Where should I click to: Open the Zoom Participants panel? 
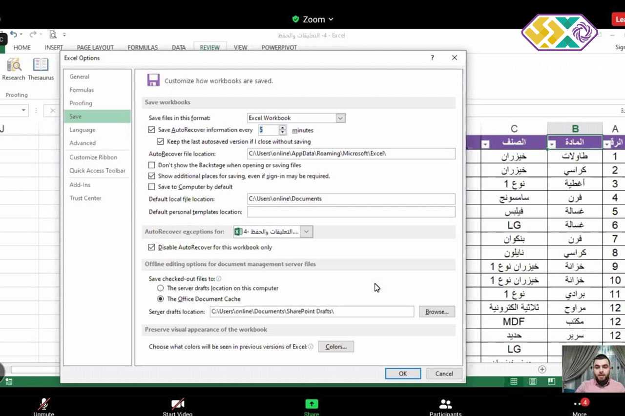445,404
